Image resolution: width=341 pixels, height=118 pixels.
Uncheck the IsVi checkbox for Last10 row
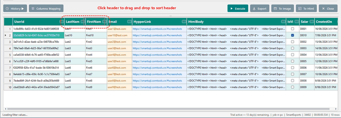[293, 35]
